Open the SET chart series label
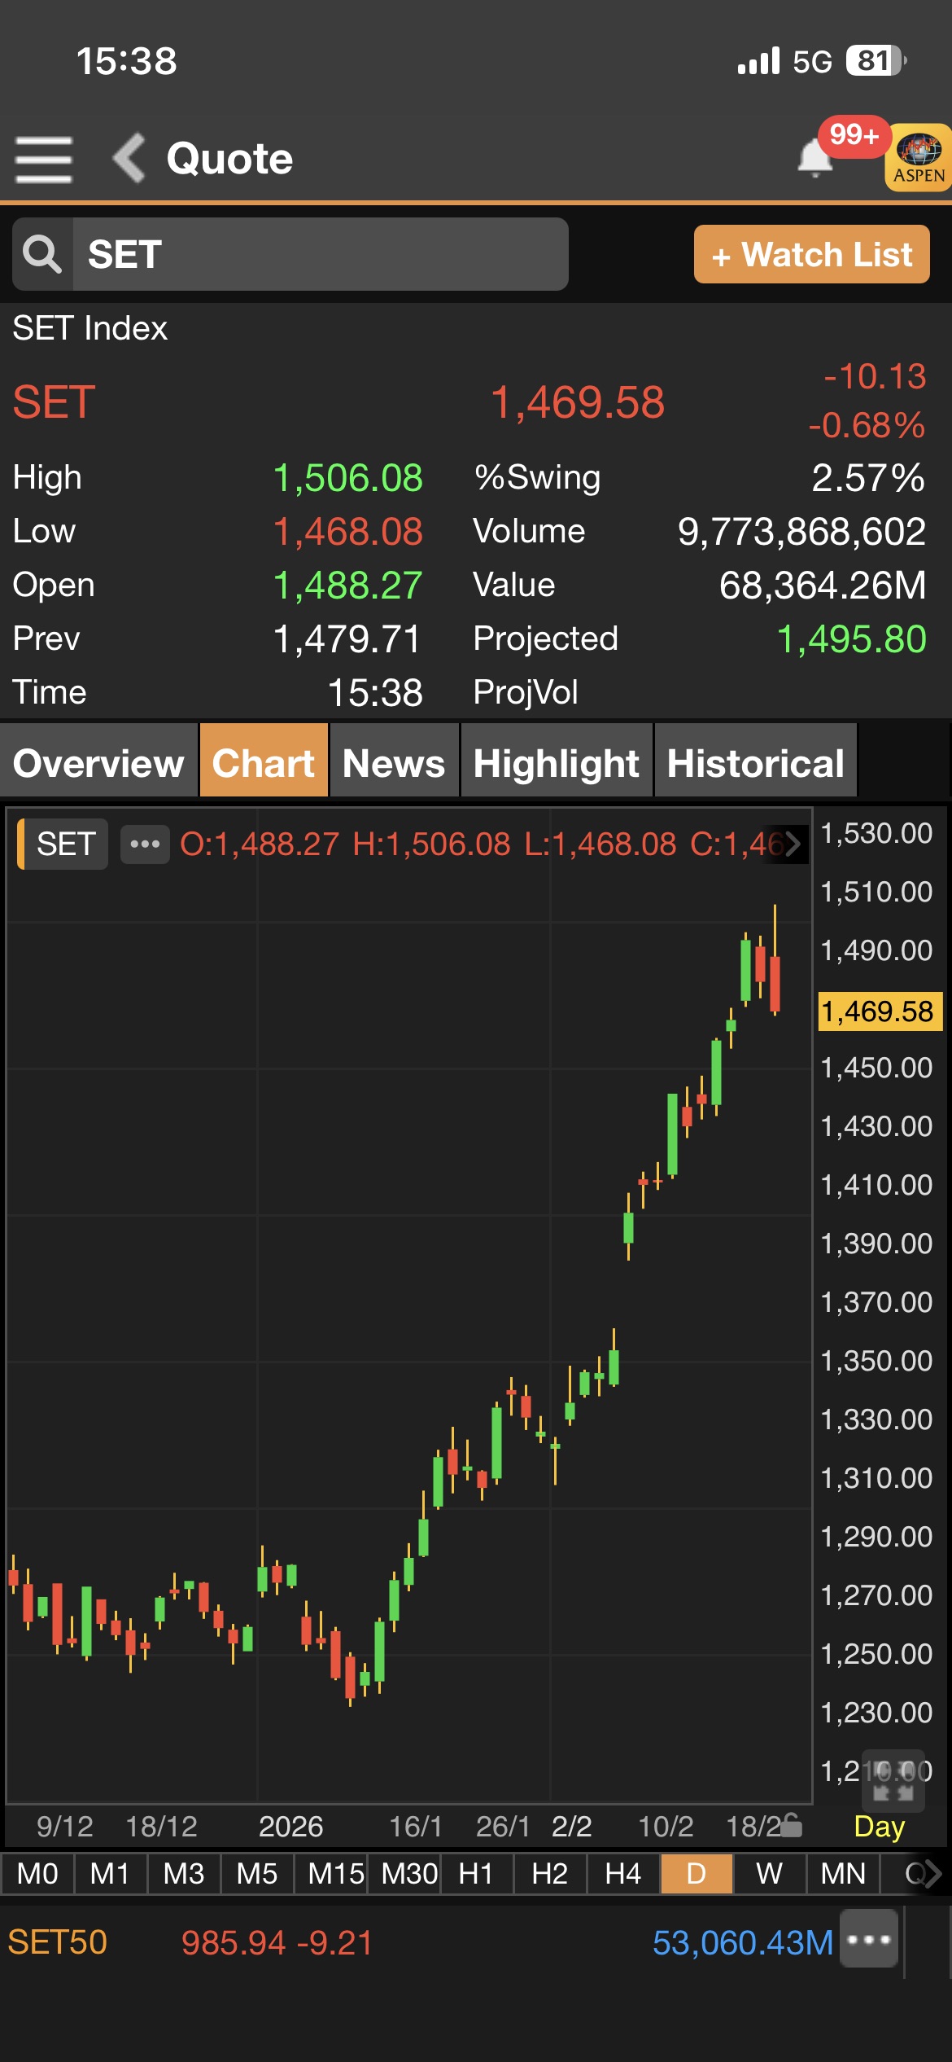Viewport: 952px width, 2062px height. tap(64, 844)
